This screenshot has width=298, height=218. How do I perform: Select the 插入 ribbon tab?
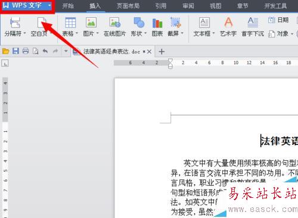point(95,6)
